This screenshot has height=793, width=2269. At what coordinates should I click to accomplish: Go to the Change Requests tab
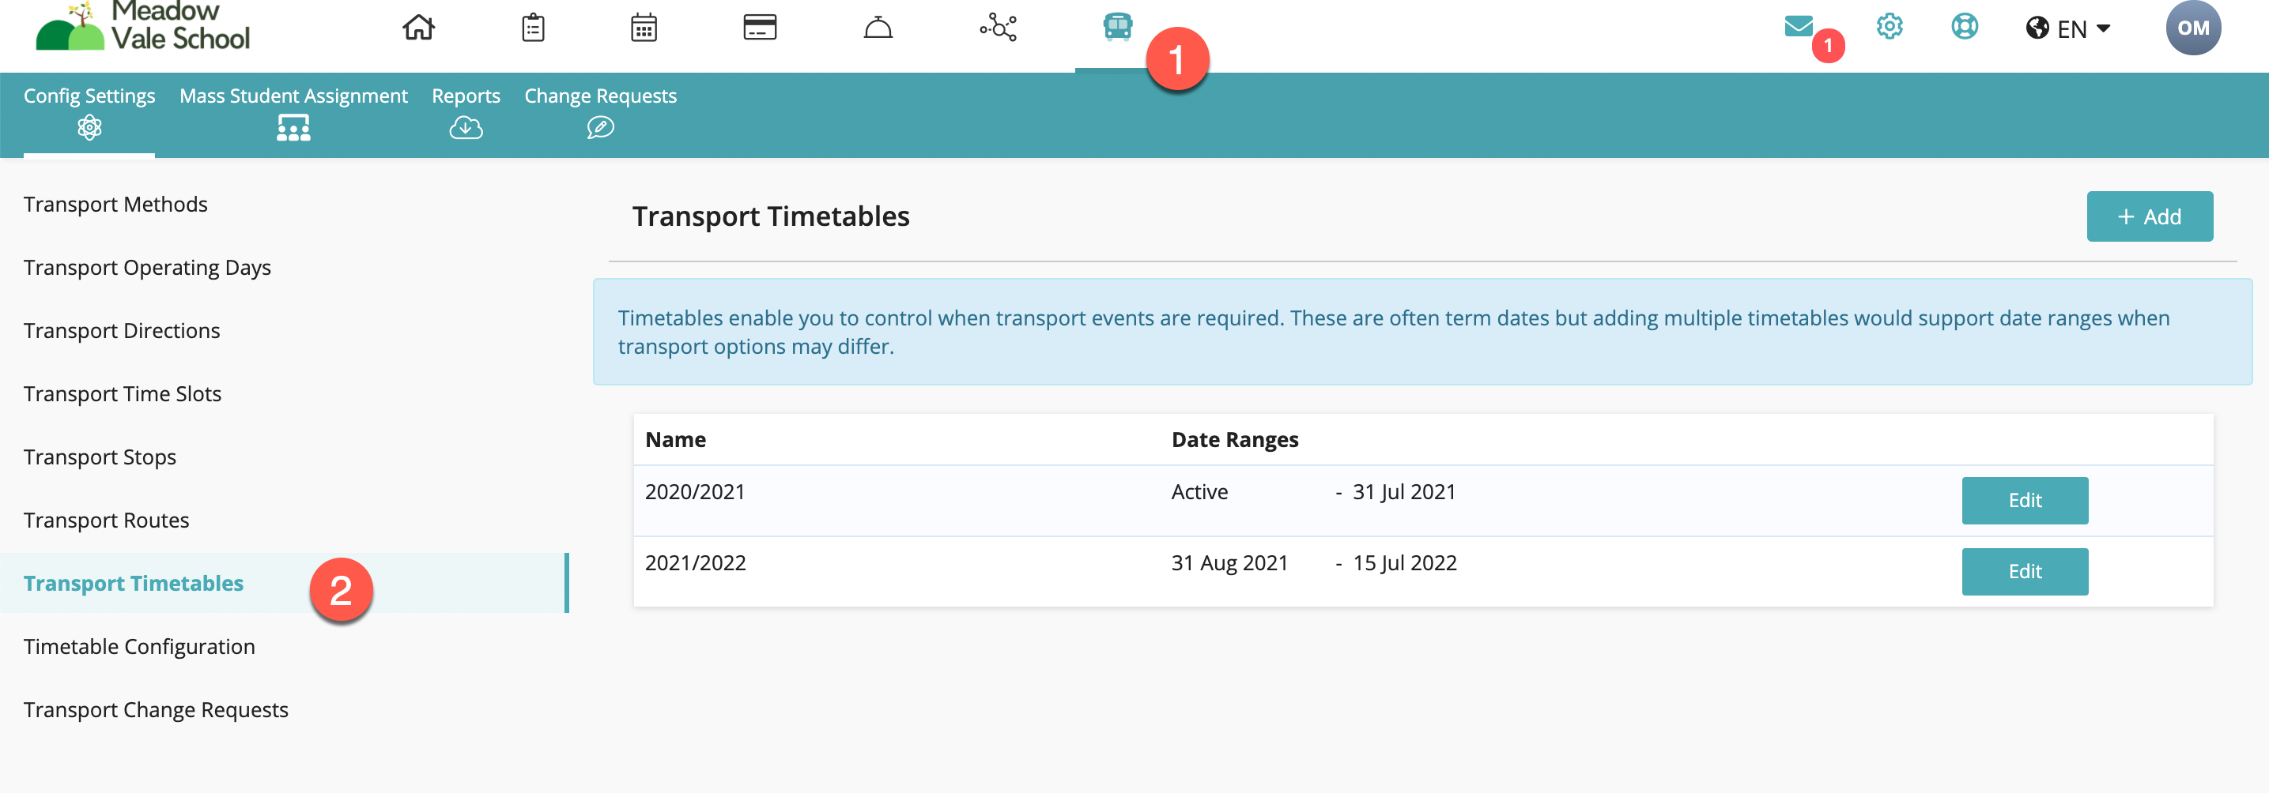pyautogui.click(x=600, y=112)
